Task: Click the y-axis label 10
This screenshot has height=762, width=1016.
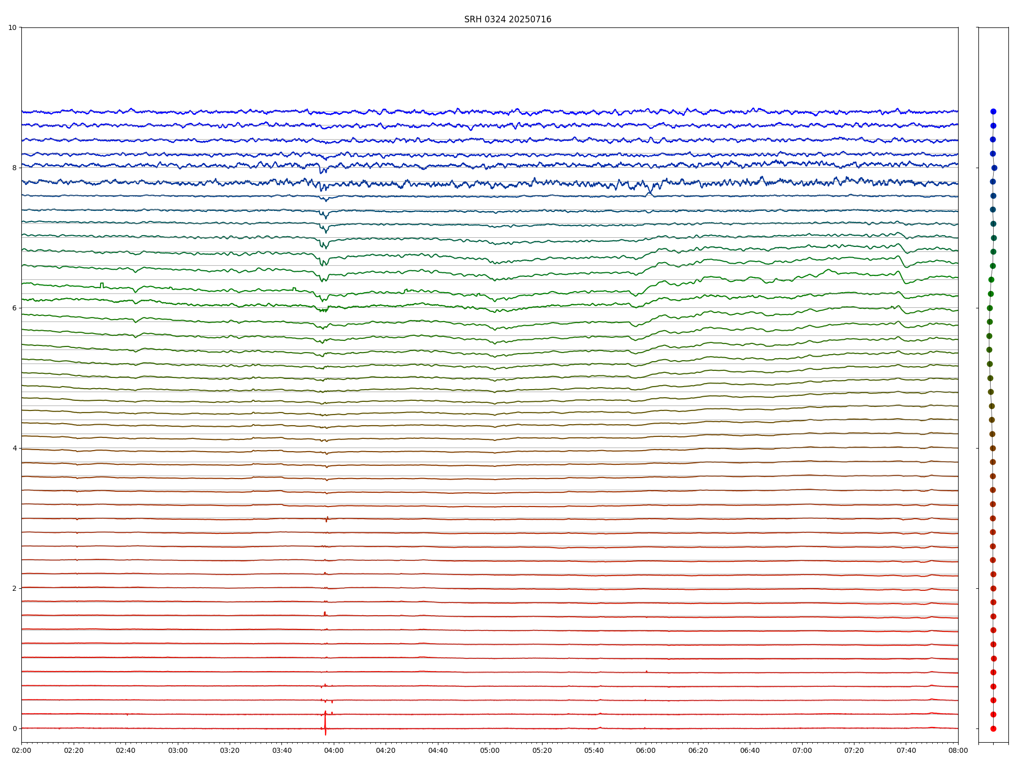Action: (12, 27)
